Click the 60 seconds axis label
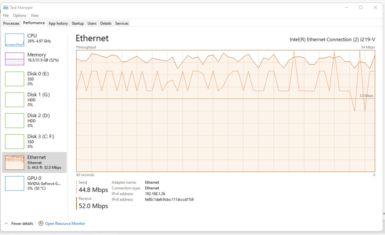 pyautogui.click(x=85, y=175)
